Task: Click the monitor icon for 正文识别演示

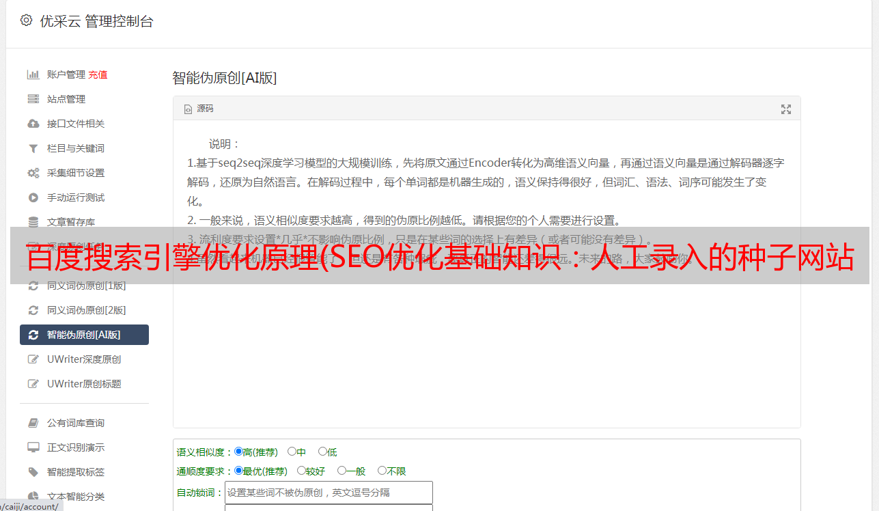Action: click(33, 447)
